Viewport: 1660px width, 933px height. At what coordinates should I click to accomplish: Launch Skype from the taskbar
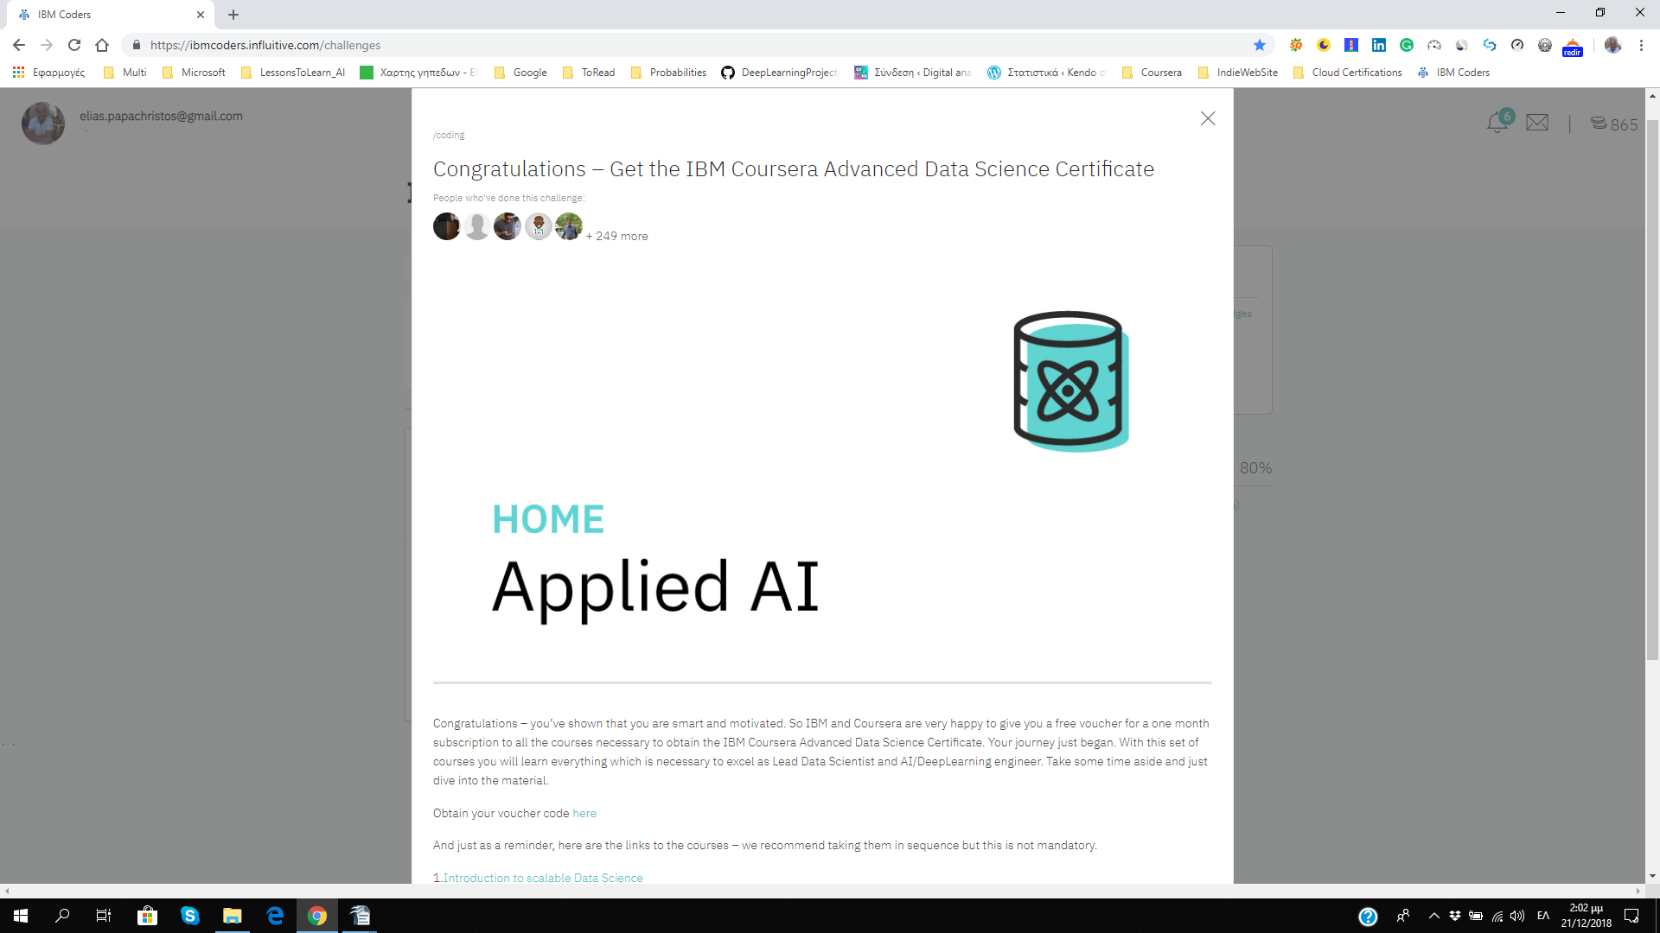pos(189,916)
